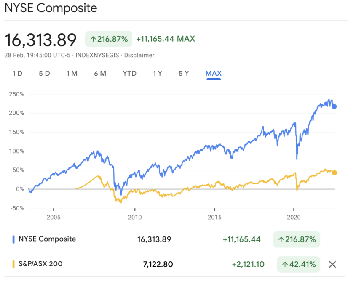
Task: Click the yellow S&P/ASX 200 endpoint dot
Action: click(334, 173)
